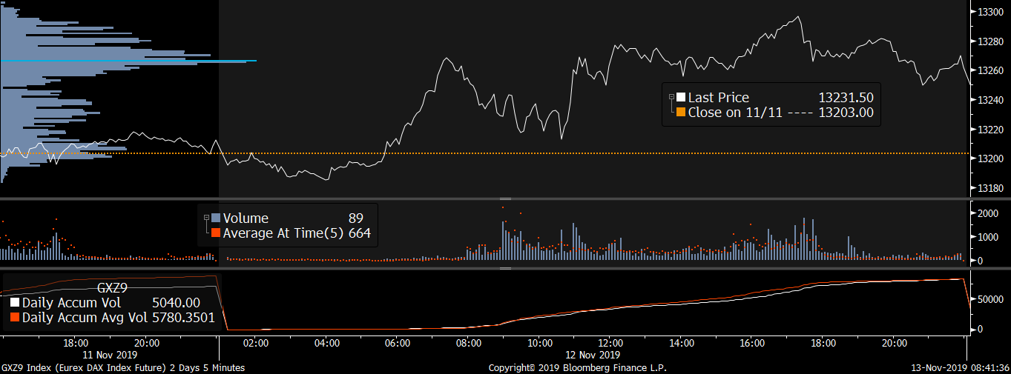Click the 10:00 time axis label
The height and width of the screenshot is (374, 1011).
(540, 343)
